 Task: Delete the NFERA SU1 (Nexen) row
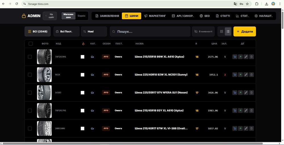click(x=251, y=93)
